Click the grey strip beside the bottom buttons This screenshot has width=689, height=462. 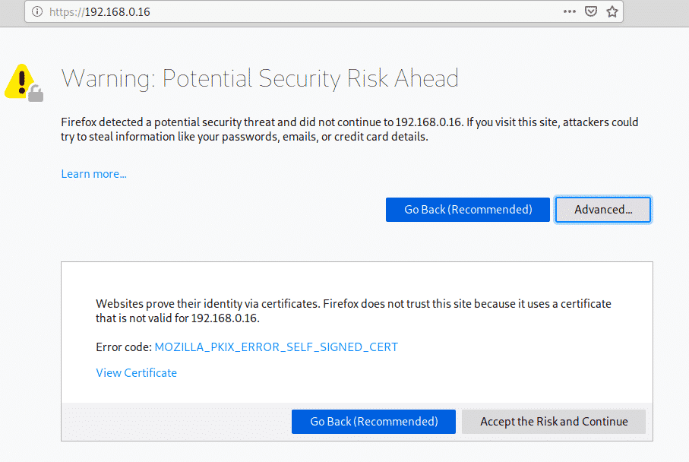[x=175, y=422]
